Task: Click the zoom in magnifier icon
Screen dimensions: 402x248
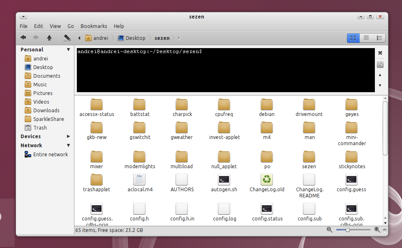Action: click(377, 230)
